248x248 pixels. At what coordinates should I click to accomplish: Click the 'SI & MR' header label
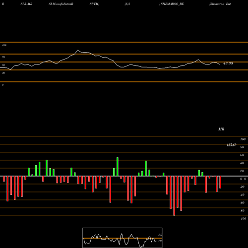coord(26,4)
